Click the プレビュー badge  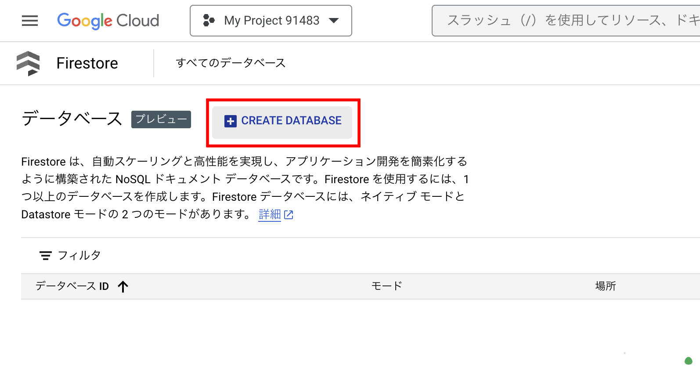161,119
